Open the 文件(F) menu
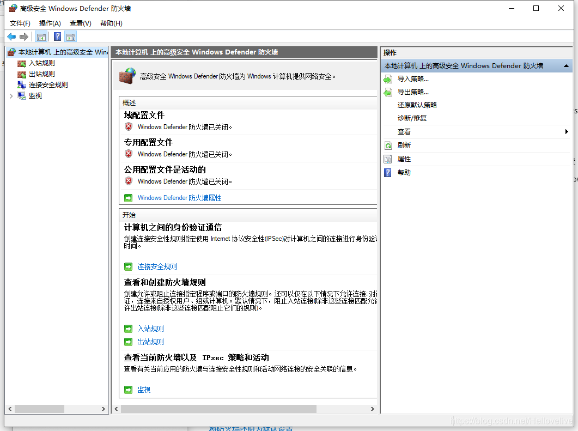The image size is (578, 431). (x=20, y=23)
